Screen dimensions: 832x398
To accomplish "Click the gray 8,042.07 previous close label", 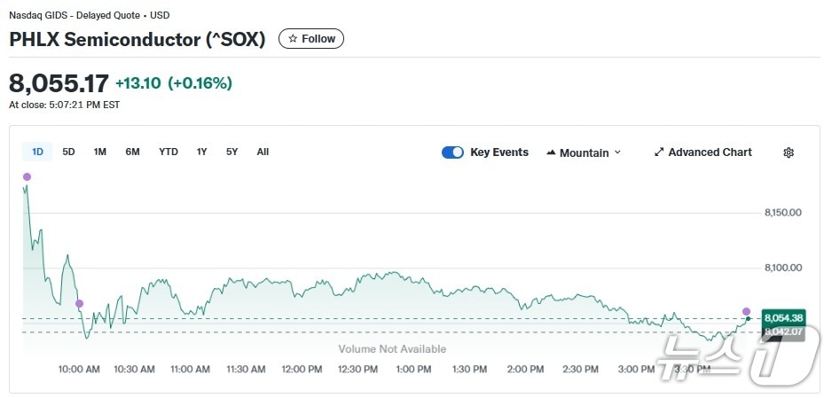I will point(783,332).
